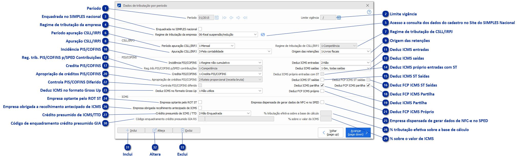The height and width of the screenshot is (161, 519).
Task: Click the Inclui button
Action: point(131,130)
